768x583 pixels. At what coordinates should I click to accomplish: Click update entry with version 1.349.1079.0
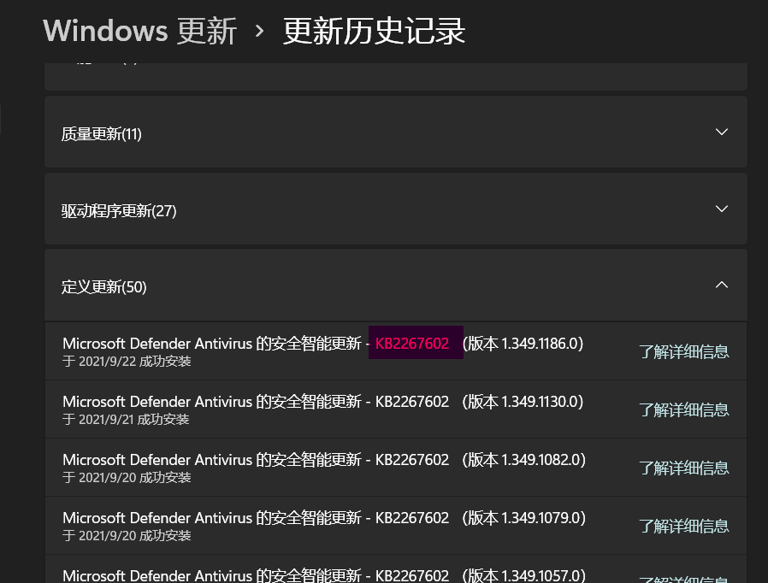tap(396, 526)
